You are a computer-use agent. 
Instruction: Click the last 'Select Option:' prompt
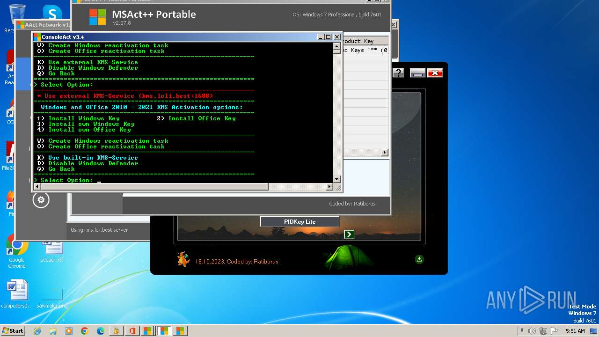[64, 180]
